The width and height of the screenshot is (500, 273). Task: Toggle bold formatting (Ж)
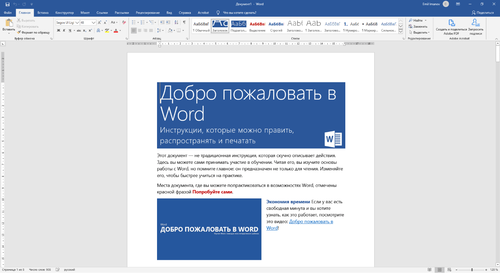(58, 30)
